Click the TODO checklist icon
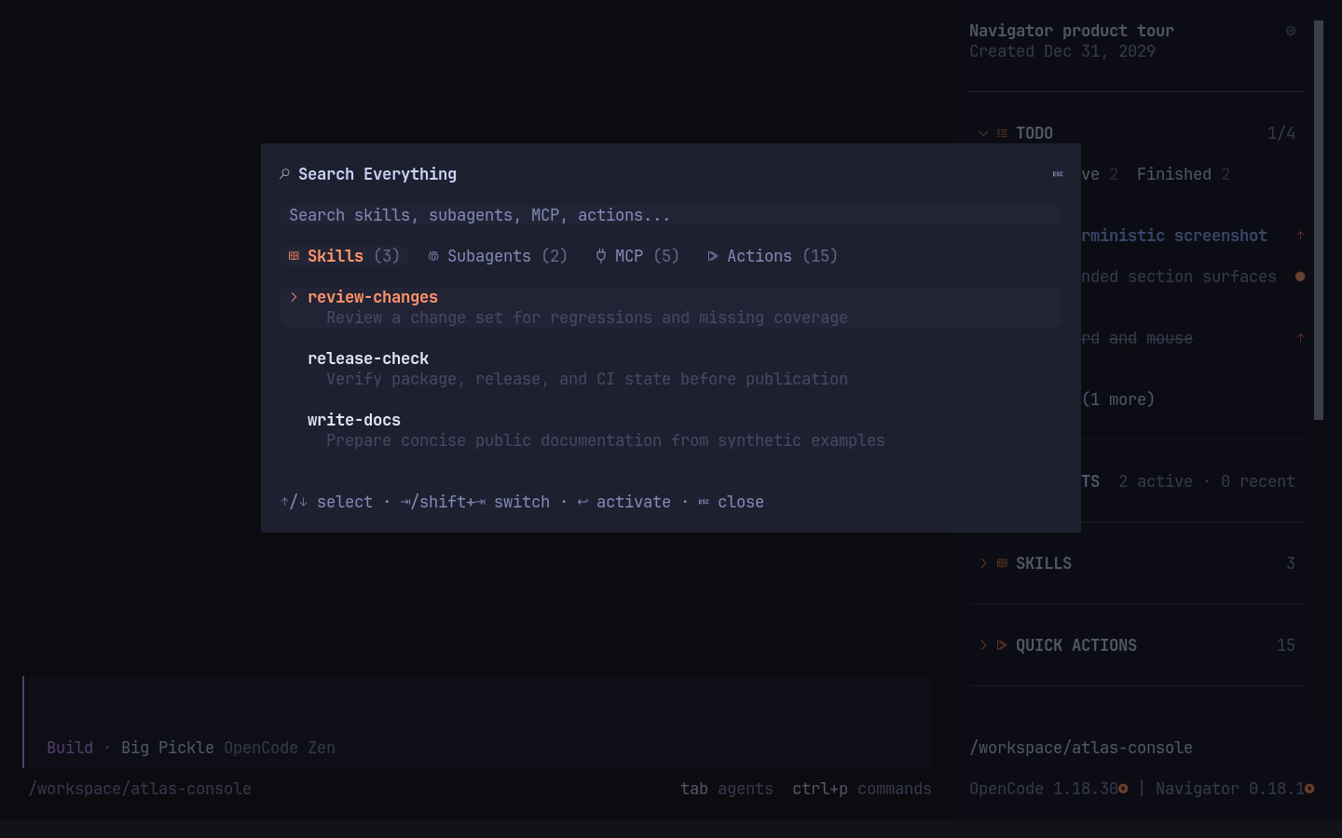The width and height of the screenshot is (1342, 838). (x=1002, y=133)
